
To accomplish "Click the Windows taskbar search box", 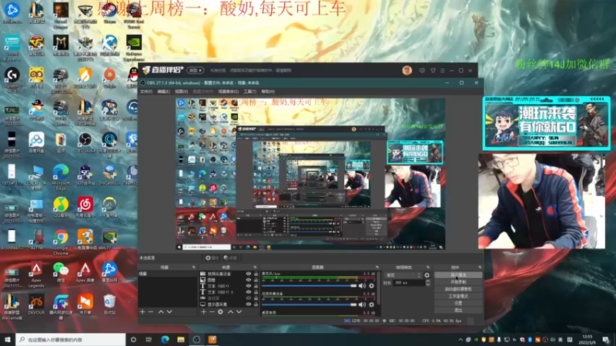I will tap(71, 340).
